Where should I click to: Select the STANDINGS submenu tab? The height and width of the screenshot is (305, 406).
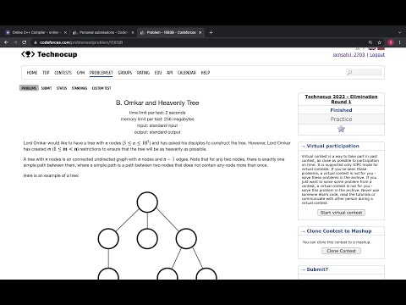(80, 88)
